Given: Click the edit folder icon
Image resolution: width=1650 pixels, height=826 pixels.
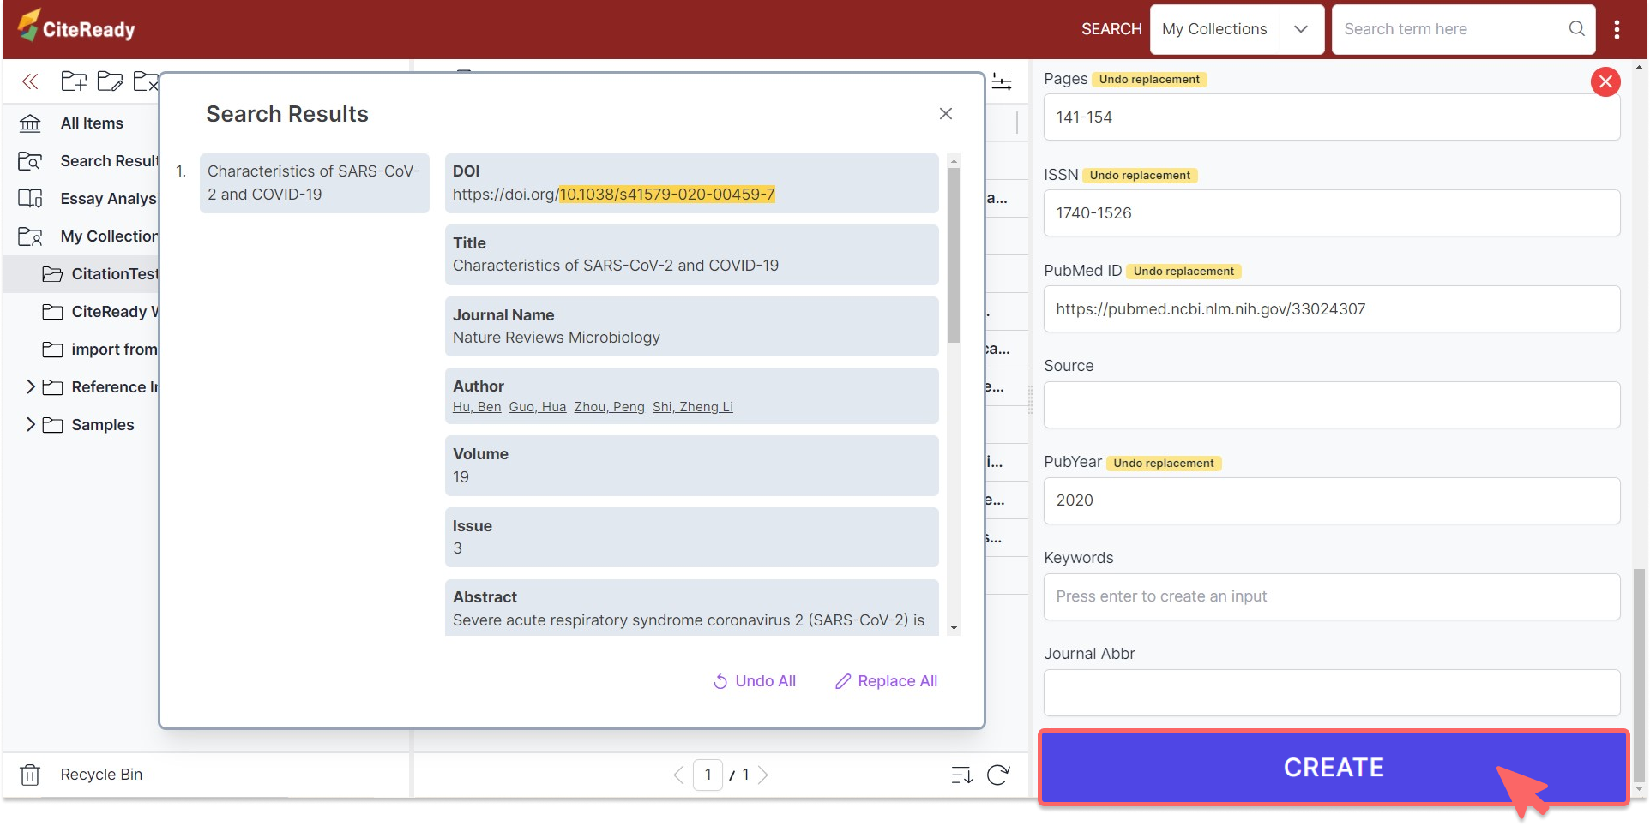Looking at the screenshot, I should (x=110, y=81).
